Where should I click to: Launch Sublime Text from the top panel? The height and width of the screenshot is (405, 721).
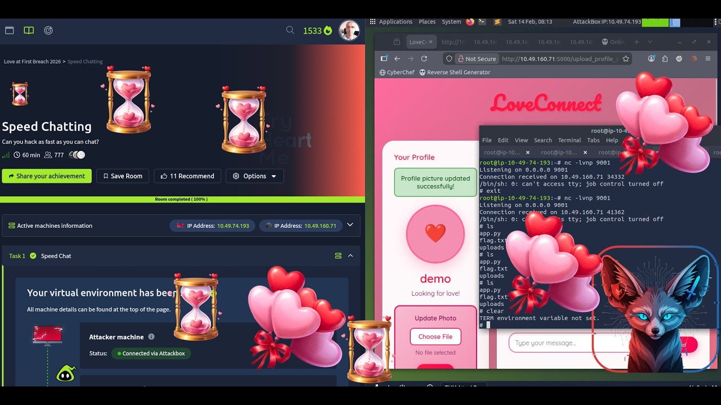[x=497, y=22]
